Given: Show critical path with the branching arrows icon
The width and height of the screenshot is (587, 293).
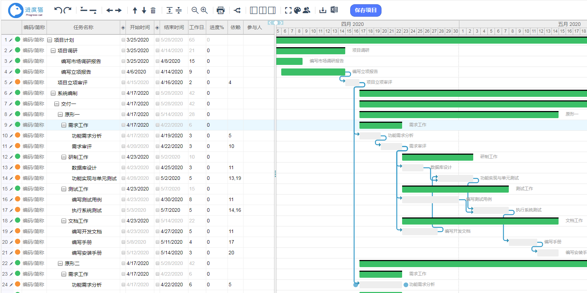Looking at the screenshot, I should [237, 10].
